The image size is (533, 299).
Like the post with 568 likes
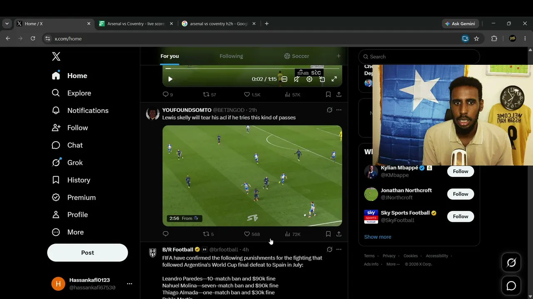pyautogui.click(x=252, y=234)
